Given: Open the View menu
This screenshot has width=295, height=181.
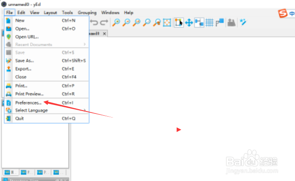Looking at the screenshot, I should [34, 13].
